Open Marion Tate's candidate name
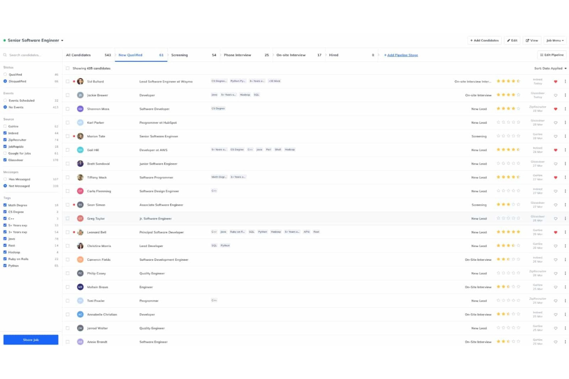 (96, 136)
